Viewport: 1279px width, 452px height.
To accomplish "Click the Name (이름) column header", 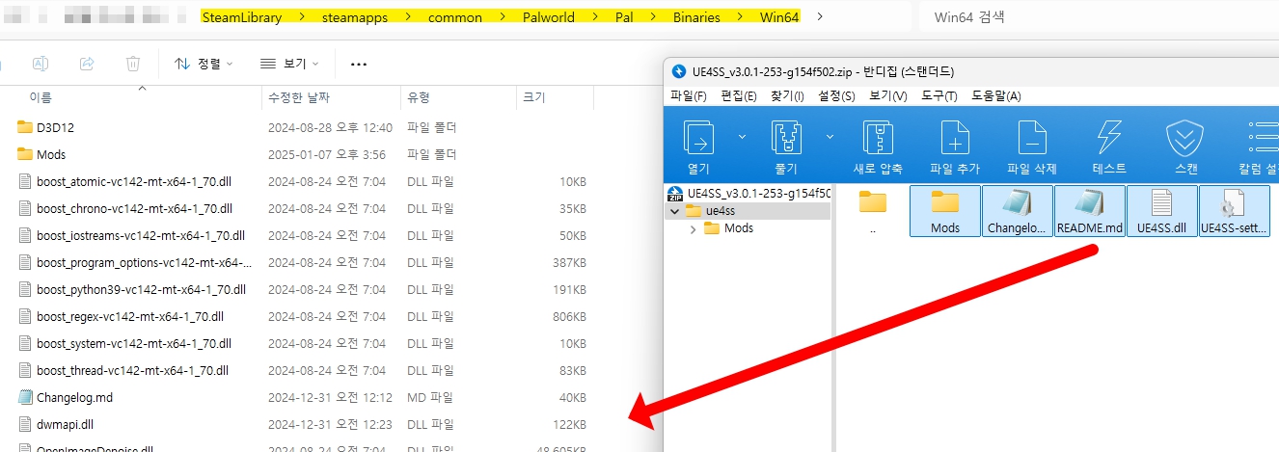I will (x=41, y=97).
